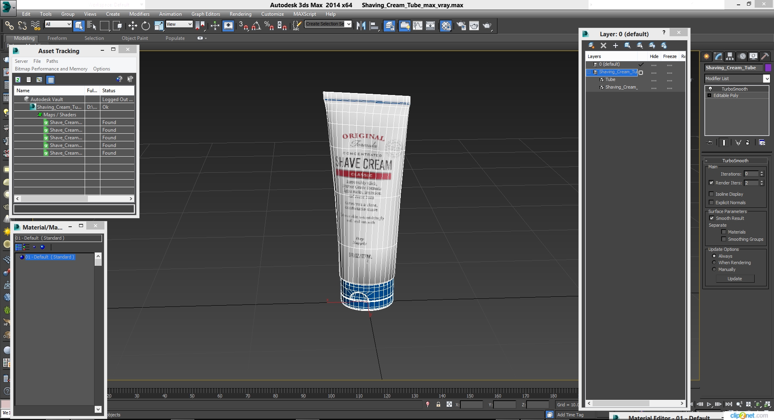Click the Render Production teapot icon
774x420 pixels.
pos(487,26)
